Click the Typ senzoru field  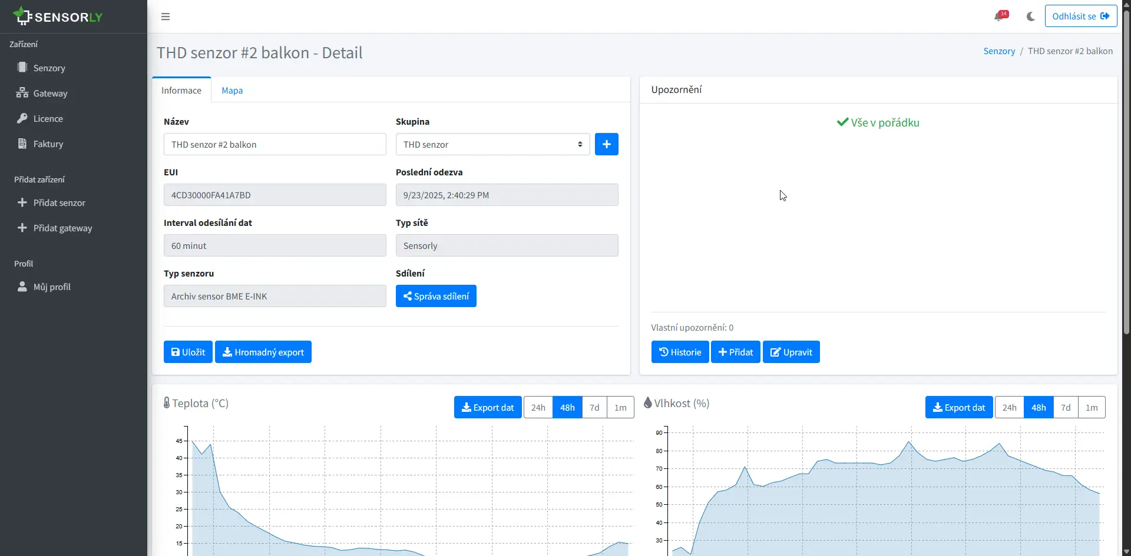pos(275,296)
